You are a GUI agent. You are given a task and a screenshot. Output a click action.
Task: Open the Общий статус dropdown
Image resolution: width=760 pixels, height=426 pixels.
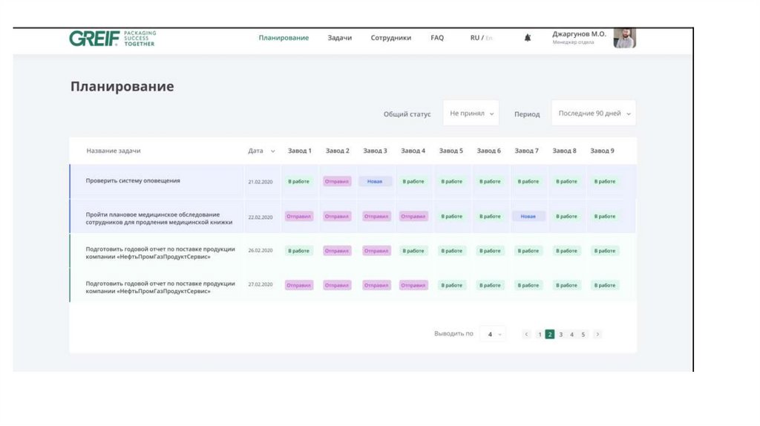click(x=471, y=114)
